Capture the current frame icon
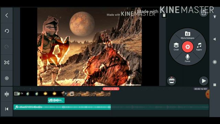220x124 pixels. [x=7, y=62]
